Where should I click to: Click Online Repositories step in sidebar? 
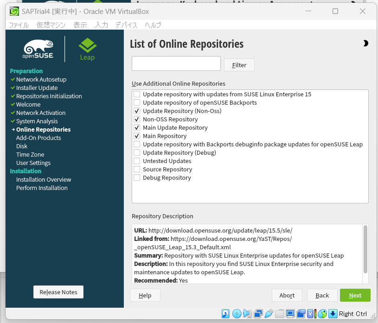(44, 130)
